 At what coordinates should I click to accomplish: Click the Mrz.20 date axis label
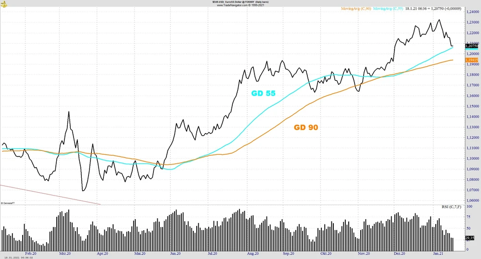coord(65,253)
